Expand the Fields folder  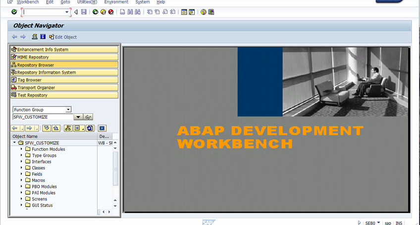21,174
